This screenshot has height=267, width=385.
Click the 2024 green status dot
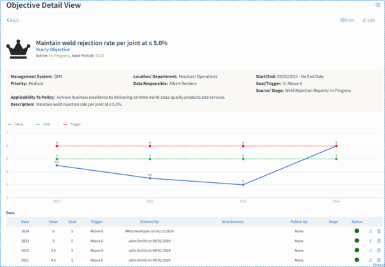pos(357,230)
